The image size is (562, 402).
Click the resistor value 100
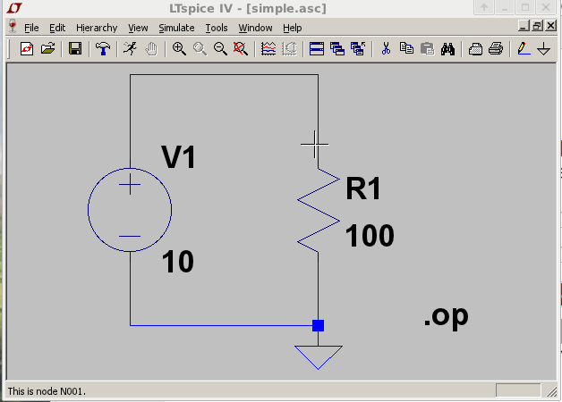370,236
